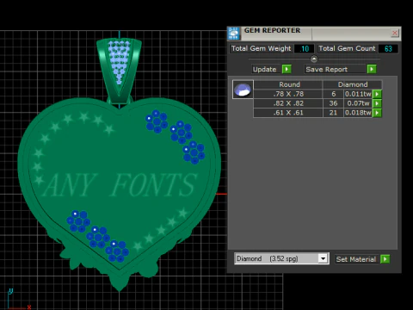Click the 0.07tw weight cell
This screenshot has width=413, height=310.
click(x=358, y=103)
